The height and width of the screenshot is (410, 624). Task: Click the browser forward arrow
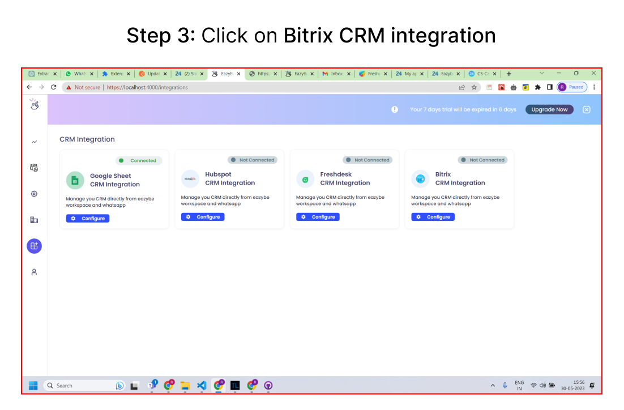tap(41, 87)
